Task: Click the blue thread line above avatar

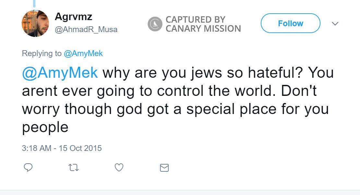Action: 34,3
